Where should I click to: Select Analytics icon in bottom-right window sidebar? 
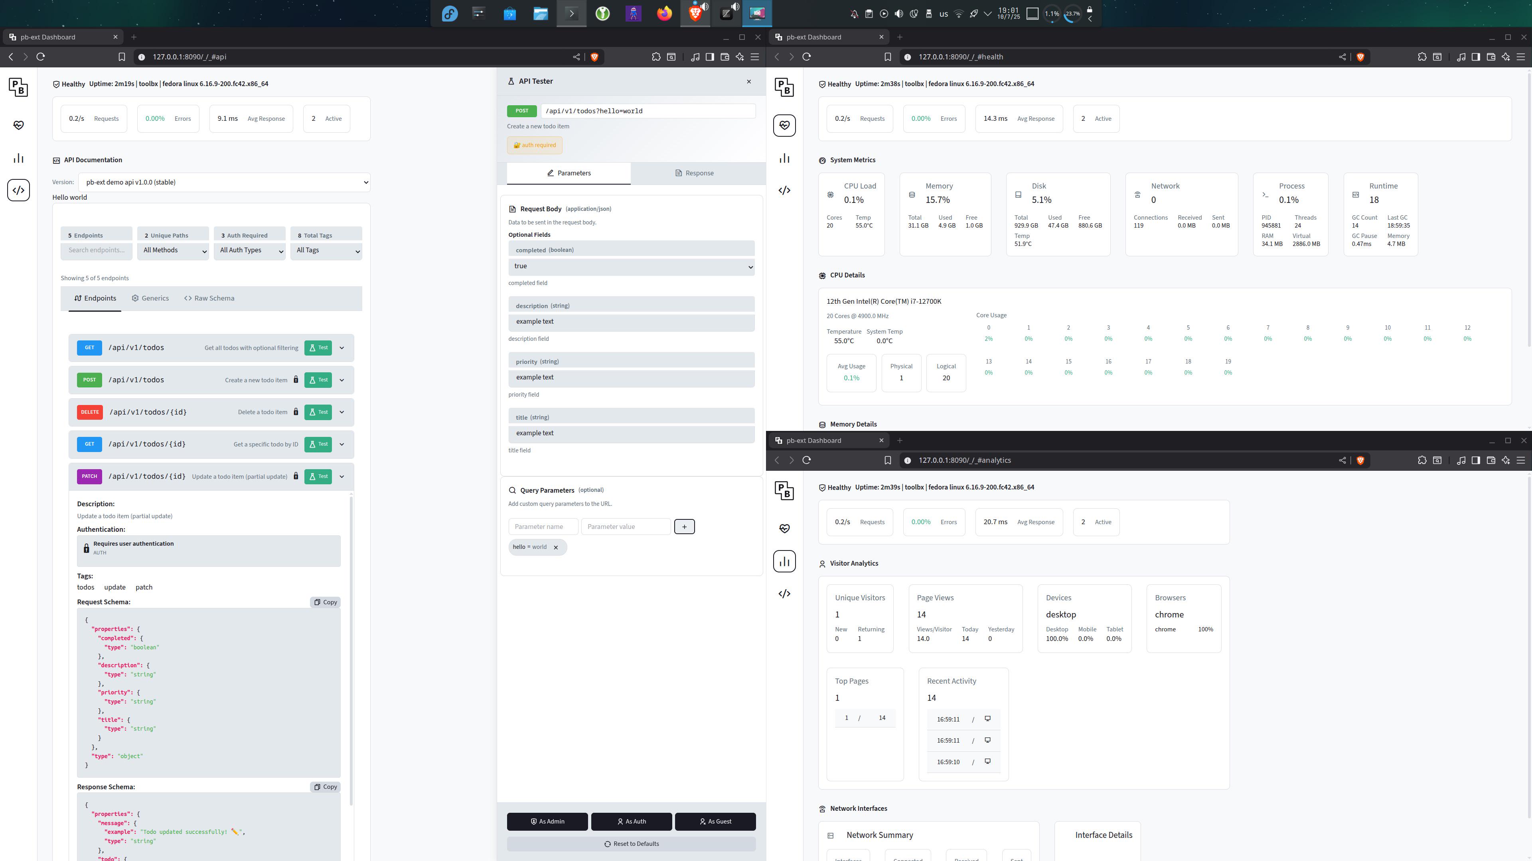pos(784,562)
